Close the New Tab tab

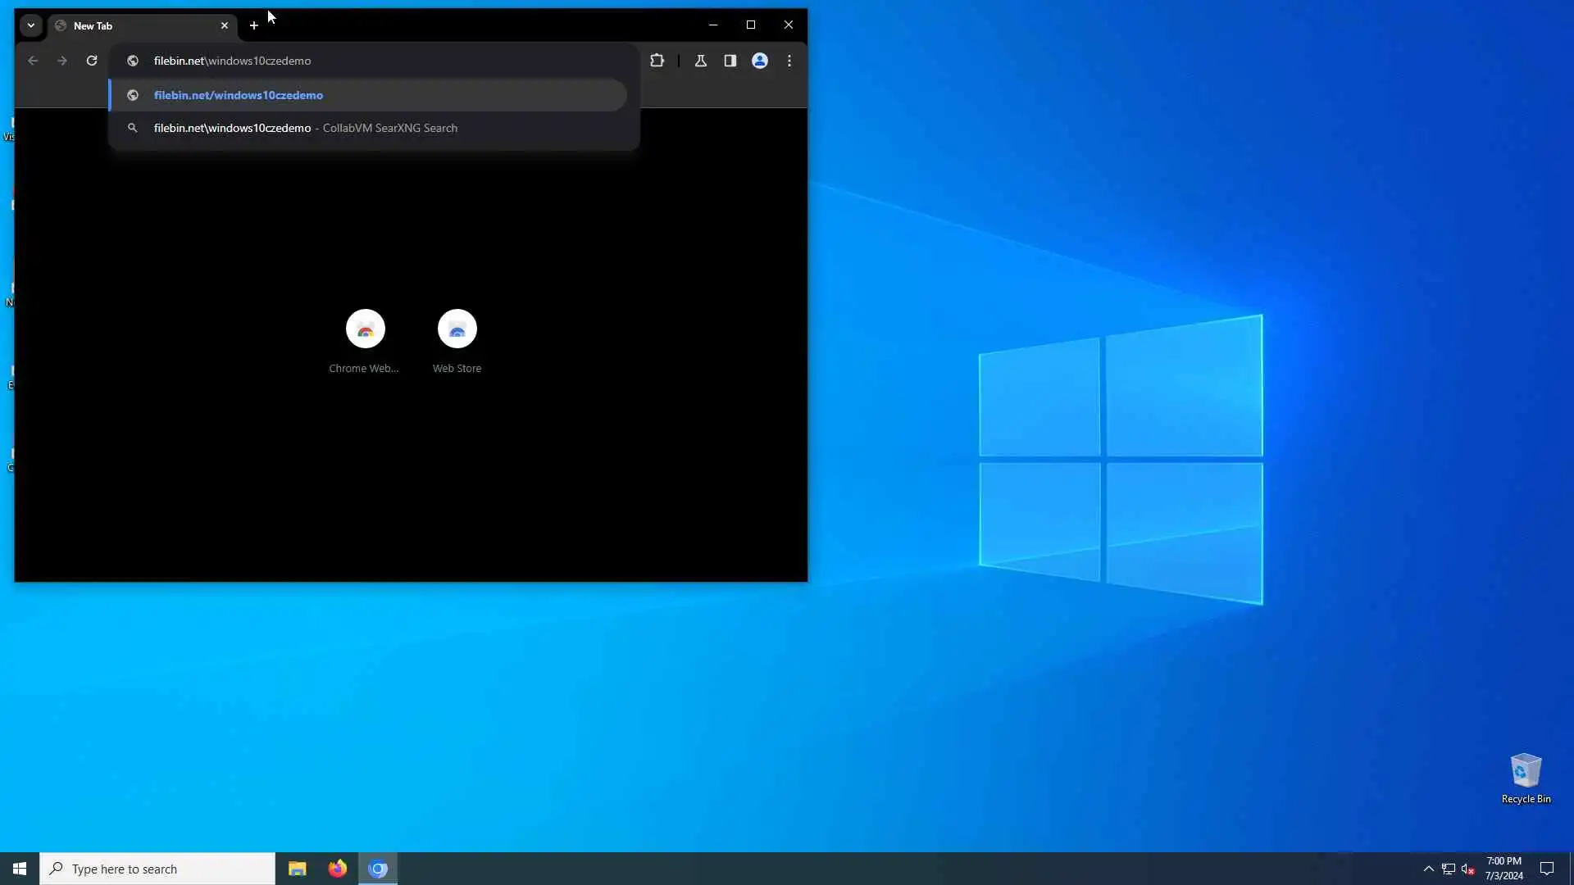point(225,25)
